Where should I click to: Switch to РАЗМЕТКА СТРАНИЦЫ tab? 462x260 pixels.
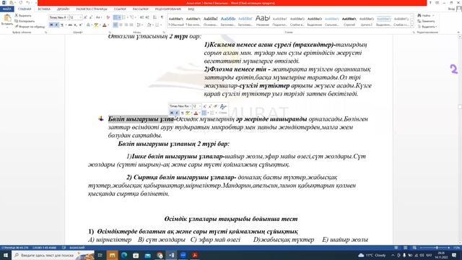click(x=92, y=9)
